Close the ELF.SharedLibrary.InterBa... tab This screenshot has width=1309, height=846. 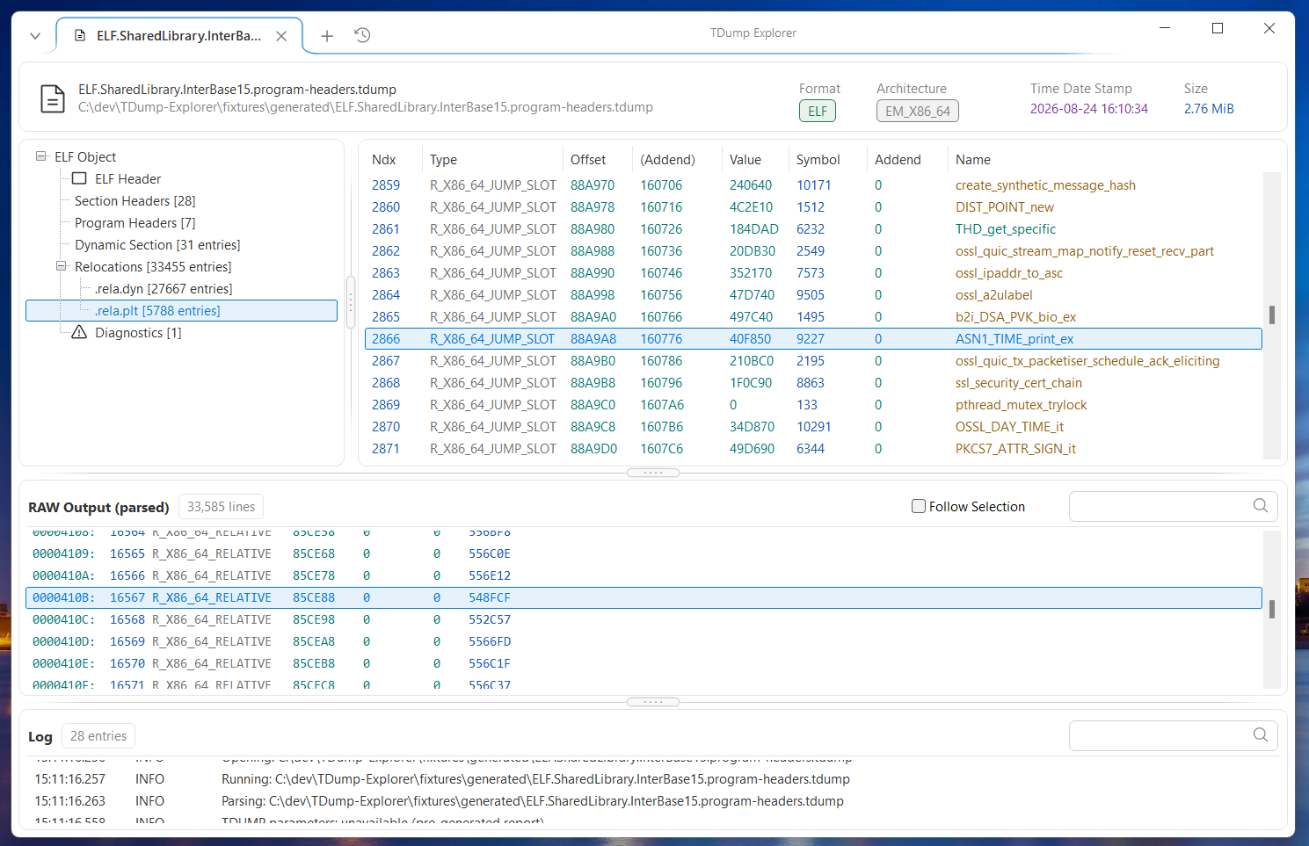(281, 36)
